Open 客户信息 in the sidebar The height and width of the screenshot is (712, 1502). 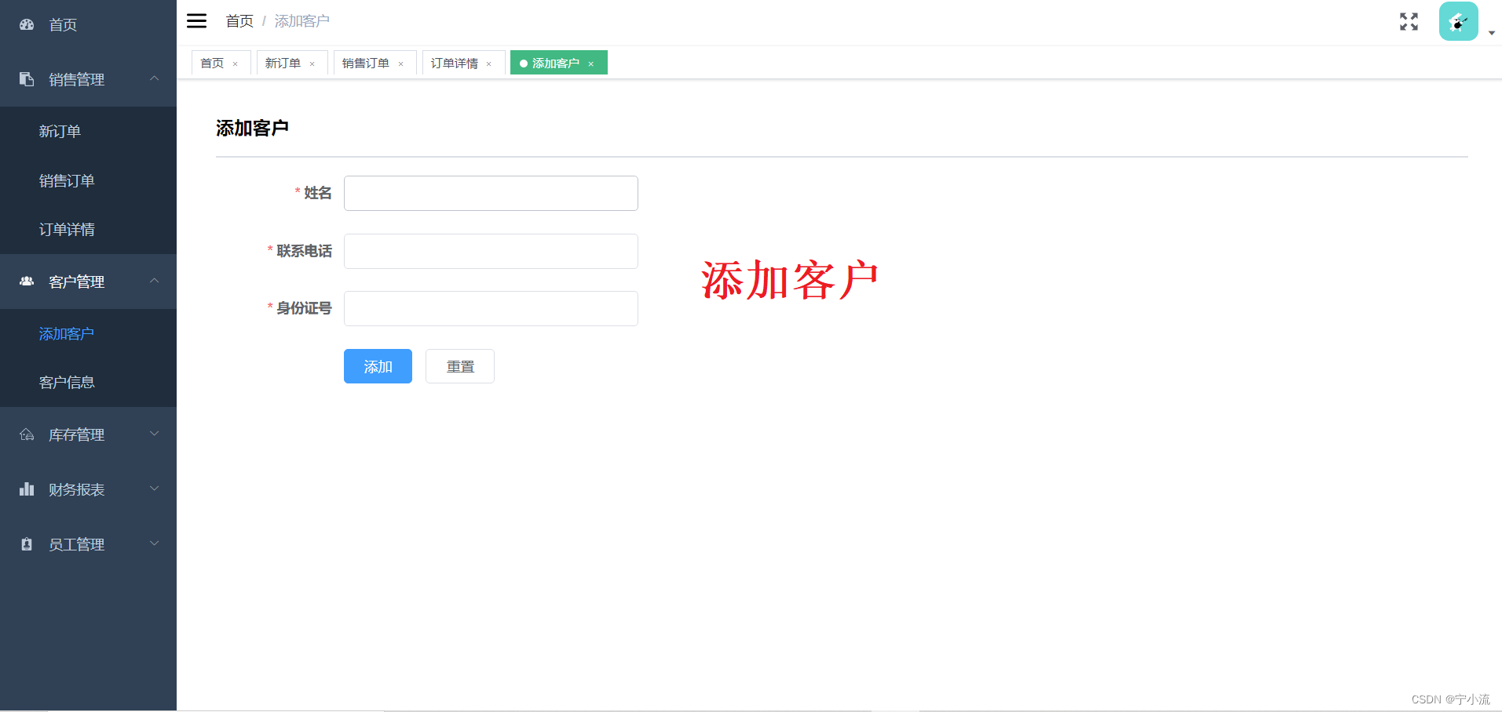pyautogui.click(x=88, y=382)
